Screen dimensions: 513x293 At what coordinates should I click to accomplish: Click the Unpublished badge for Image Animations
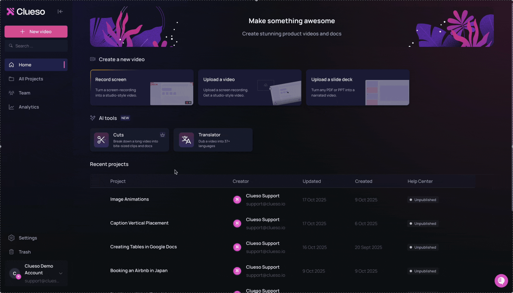click(423, 200)
